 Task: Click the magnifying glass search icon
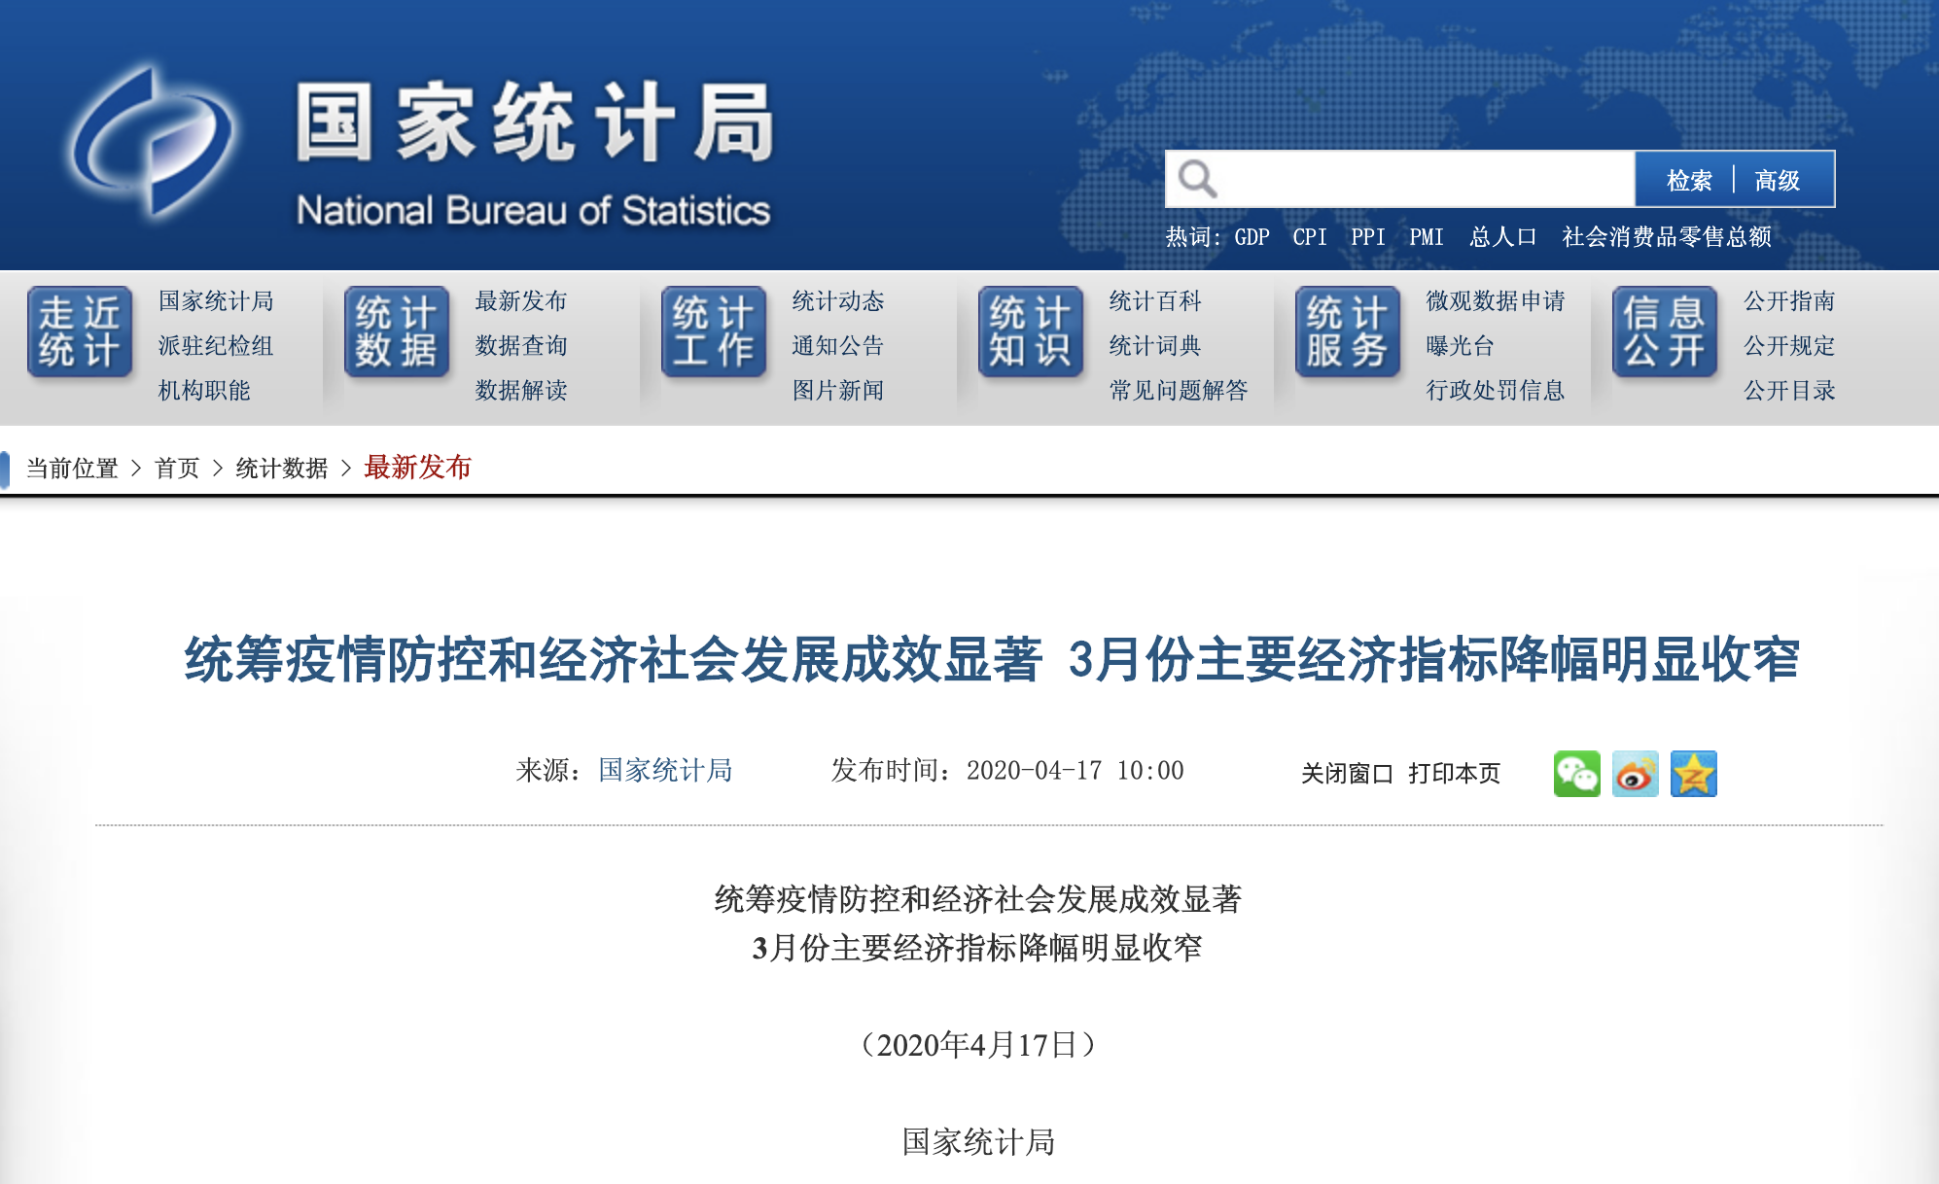1198,176
